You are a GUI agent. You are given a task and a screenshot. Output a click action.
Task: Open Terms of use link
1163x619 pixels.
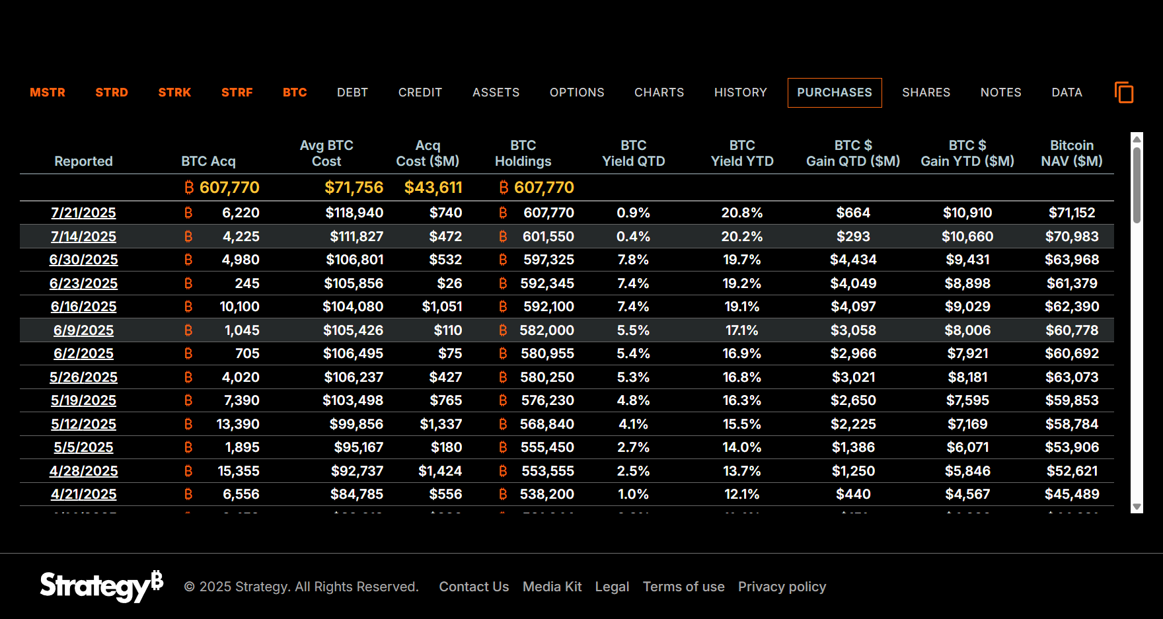683,587
